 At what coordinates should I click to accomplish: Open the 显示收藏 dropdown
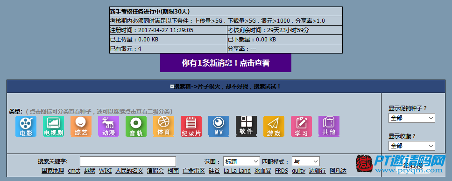[x=412, y=146]
